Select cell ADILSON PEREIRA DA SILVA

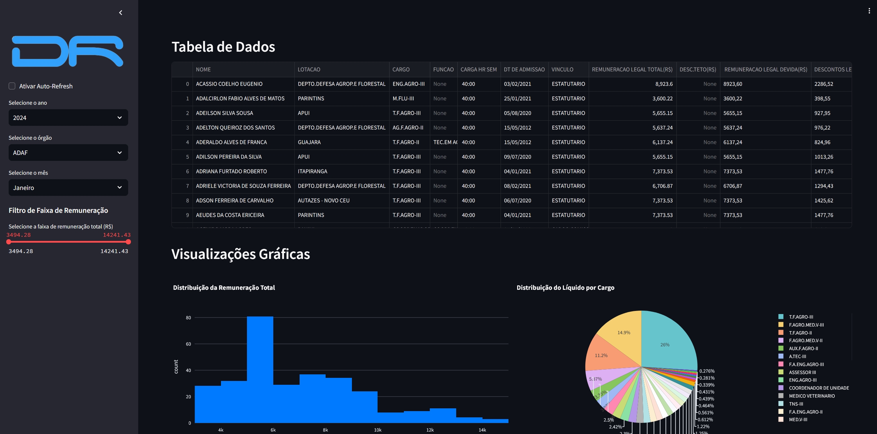pyautogui.click(x=243, y=157)
